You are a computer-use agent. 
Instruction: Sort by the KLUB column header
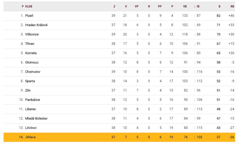click(29, 6)
